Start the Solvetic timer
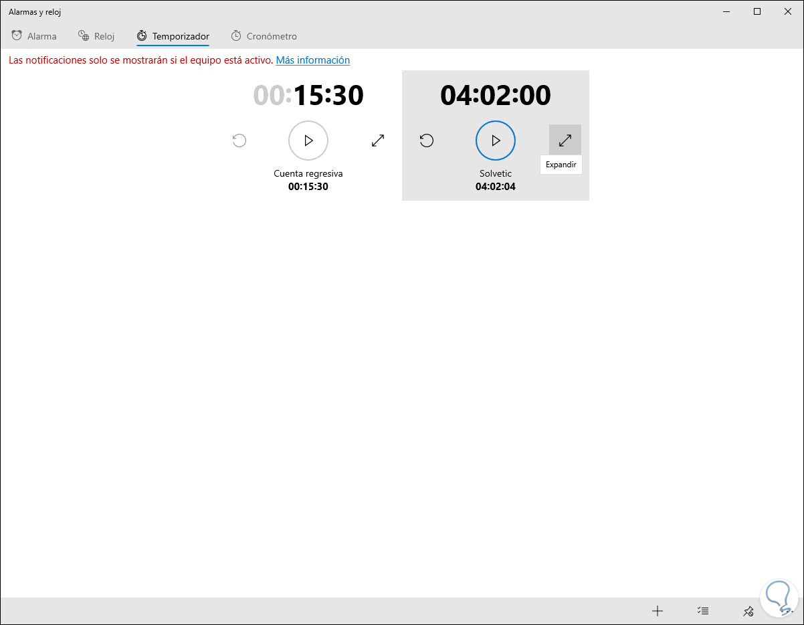The image size is (804, 625). click(x=495, y=141)
